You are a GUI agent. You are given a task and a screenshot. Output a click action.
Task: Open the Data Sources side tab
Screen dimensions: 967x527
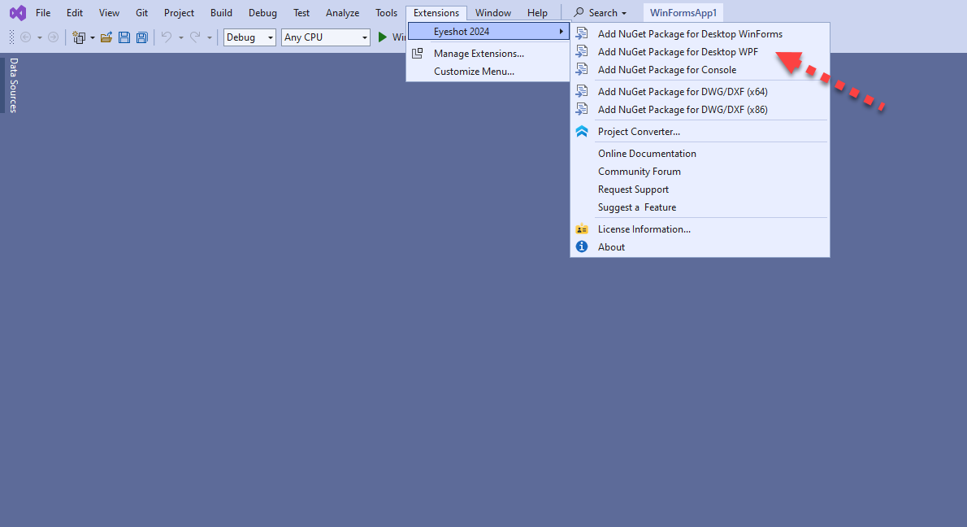(13, 85)
